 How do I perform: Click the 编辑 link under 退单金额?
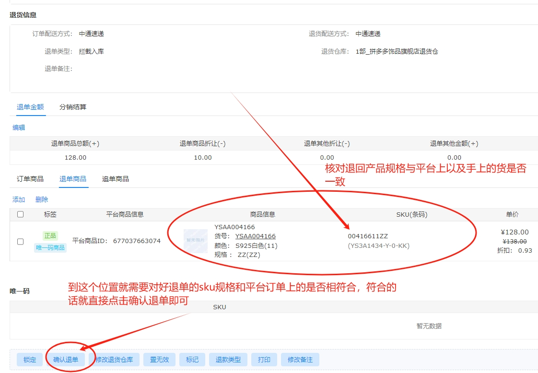click(19, 128)
